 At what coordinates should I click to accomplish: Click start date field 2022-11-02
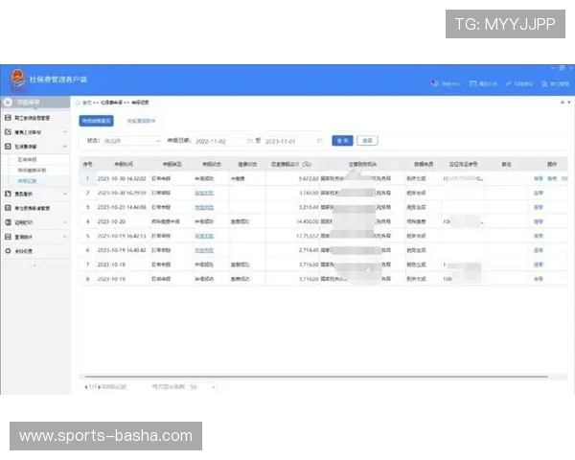click(223, 141)
